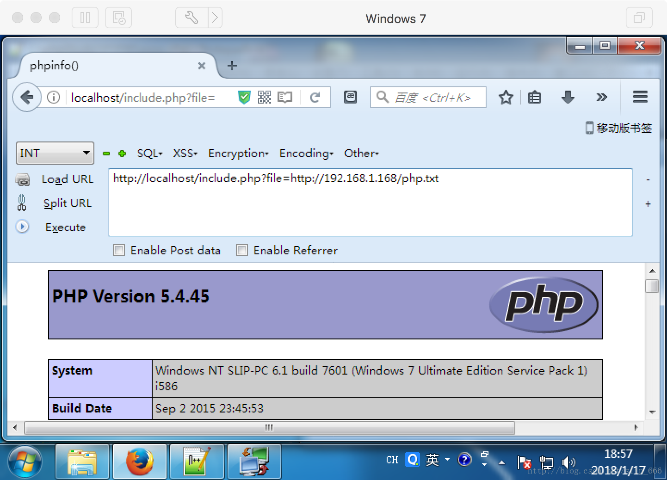The height and width of the screenshot is (480, 667).
Task: Shrink URL box with minus button
Action: point(648,179)
